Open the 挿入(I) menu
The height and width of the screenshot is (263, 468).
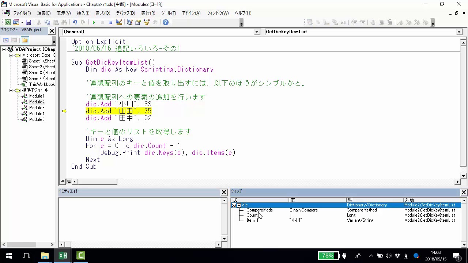click(x=83, y=13)
